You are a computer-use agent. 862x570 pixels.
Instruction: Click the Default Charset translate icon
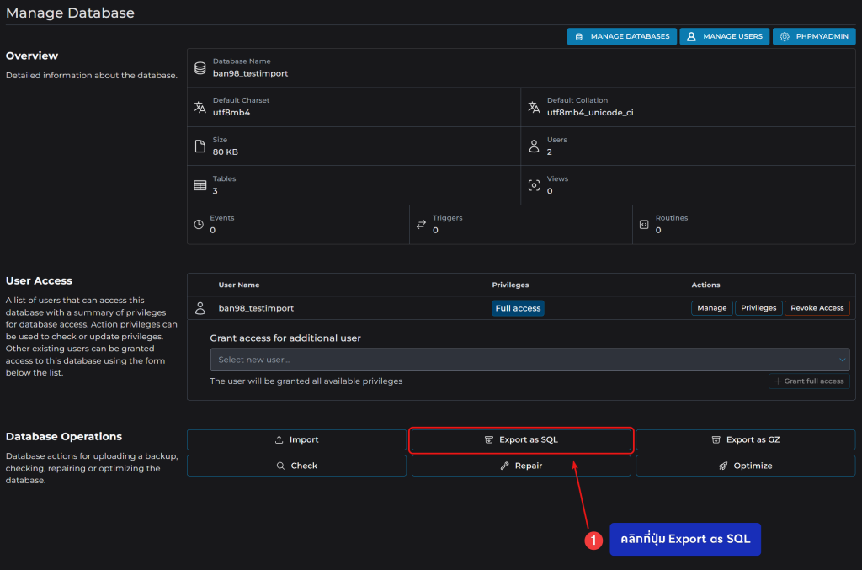(200, 107)
